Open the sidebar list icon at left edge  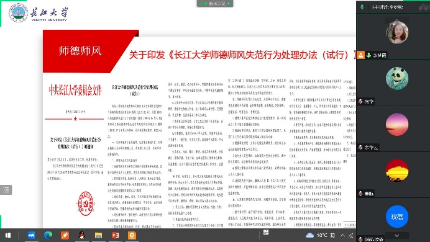(x=6, y=190)
